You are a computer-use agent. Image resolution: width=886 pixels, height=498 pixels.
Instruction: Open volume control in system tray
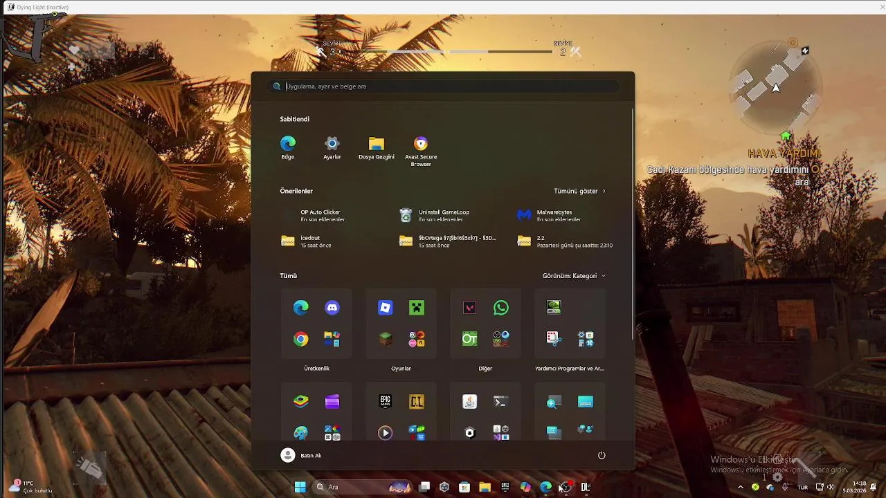[831, 487]
